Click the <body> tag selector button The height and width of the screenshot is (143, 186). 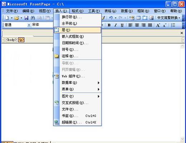11,40
